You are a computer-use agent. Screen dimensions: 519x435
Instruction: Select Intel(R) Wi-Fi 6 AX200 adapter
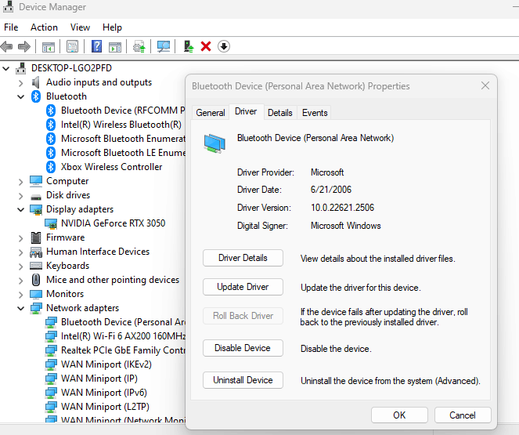[123, 336]
